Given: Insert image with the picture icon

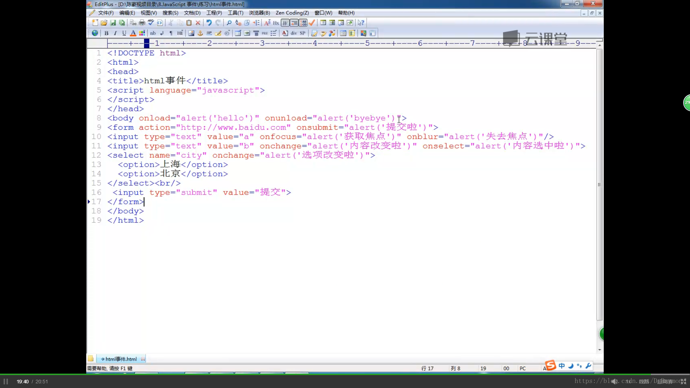Looking at the screenshot, I should (191, 33).
